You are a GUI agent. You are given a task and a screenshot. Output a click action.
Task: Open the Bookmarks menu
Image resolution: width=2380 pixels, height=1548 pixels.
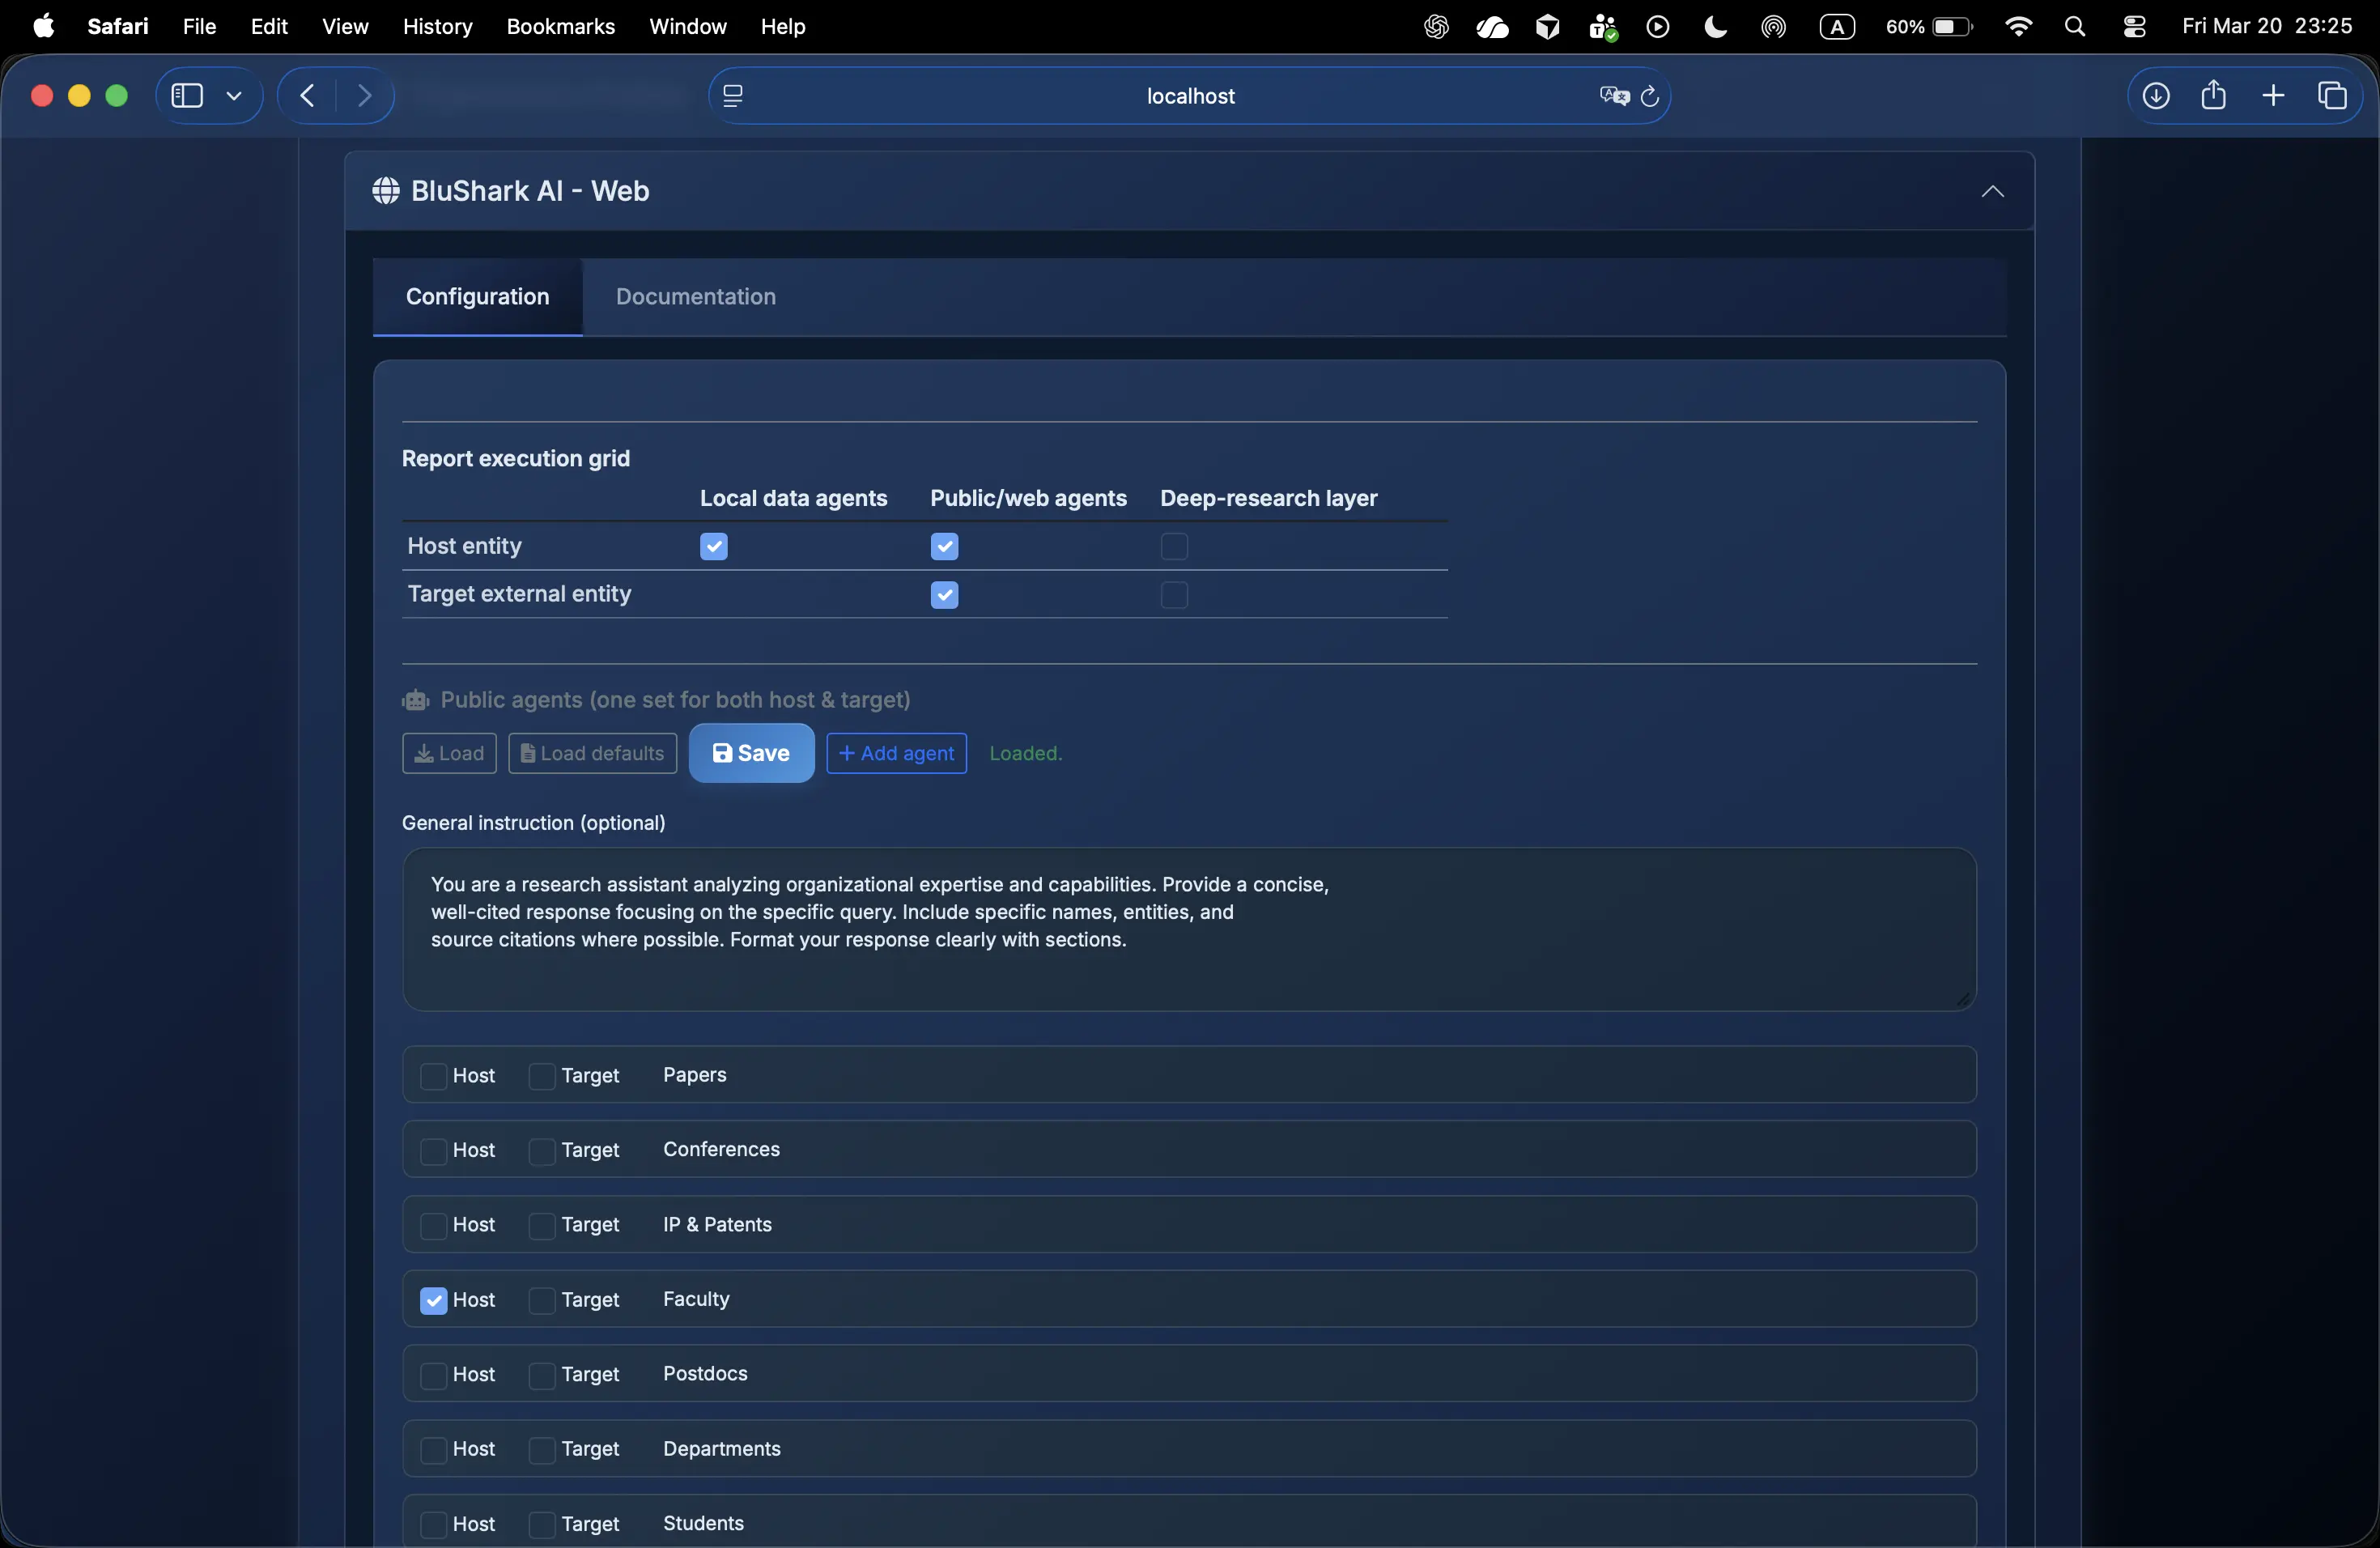(x=560, y=27)
